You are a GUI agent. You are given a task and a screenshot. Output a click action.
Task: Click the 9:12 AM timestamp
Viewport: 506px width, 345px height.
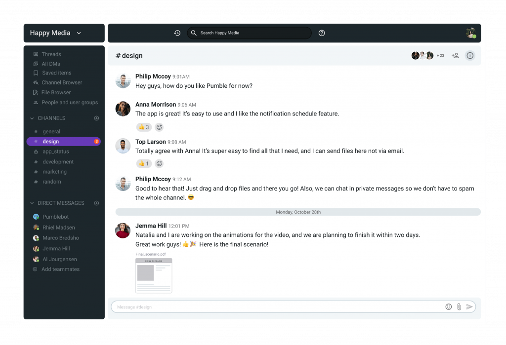pyautogui.click(x=181, y=179)
